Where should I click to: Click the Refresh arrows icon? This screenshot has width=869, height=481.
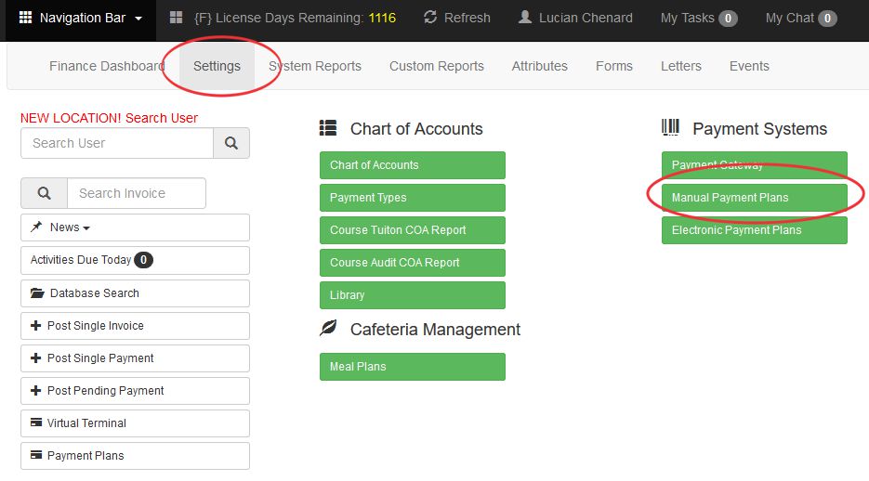click(430, 18)
